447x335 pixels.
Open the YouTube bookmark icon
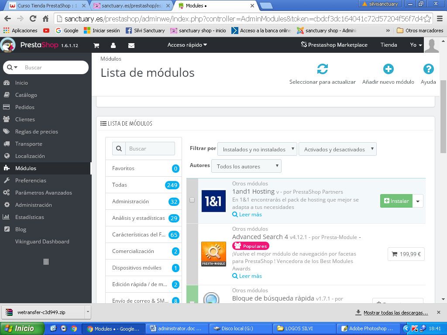[x=46, y=31]
